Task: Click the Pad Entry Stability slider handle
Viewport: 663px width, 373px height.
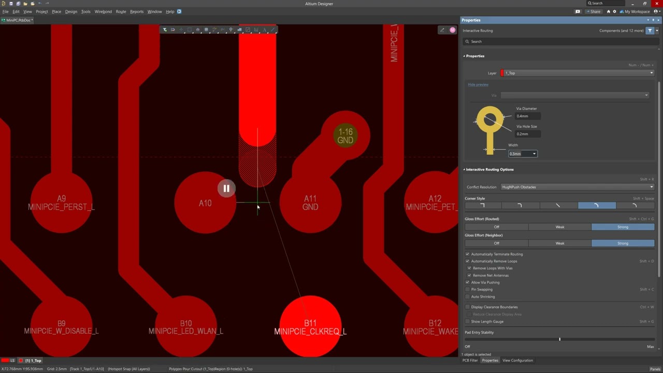Action: (x=559, y=339)
